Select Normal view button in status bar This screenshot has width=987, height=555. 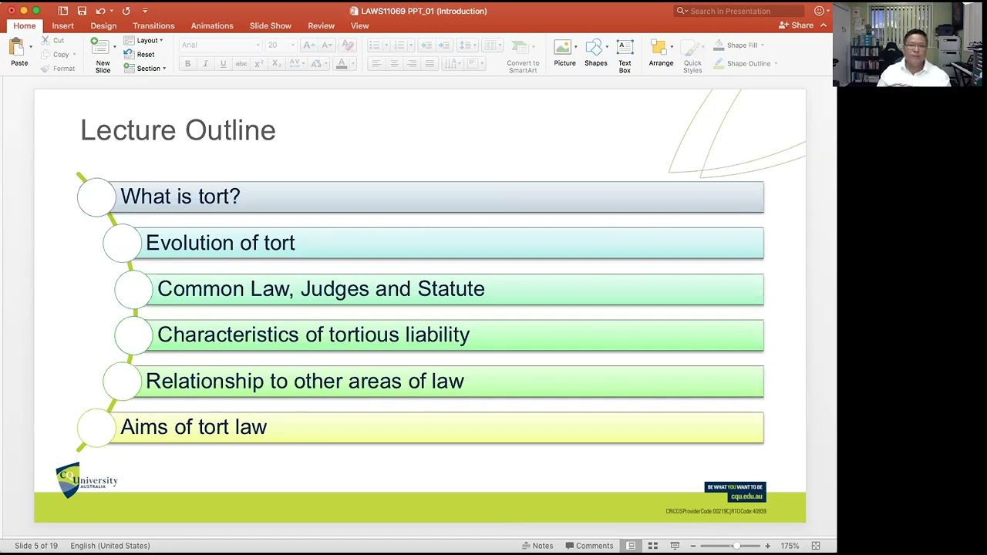(631, 546)
